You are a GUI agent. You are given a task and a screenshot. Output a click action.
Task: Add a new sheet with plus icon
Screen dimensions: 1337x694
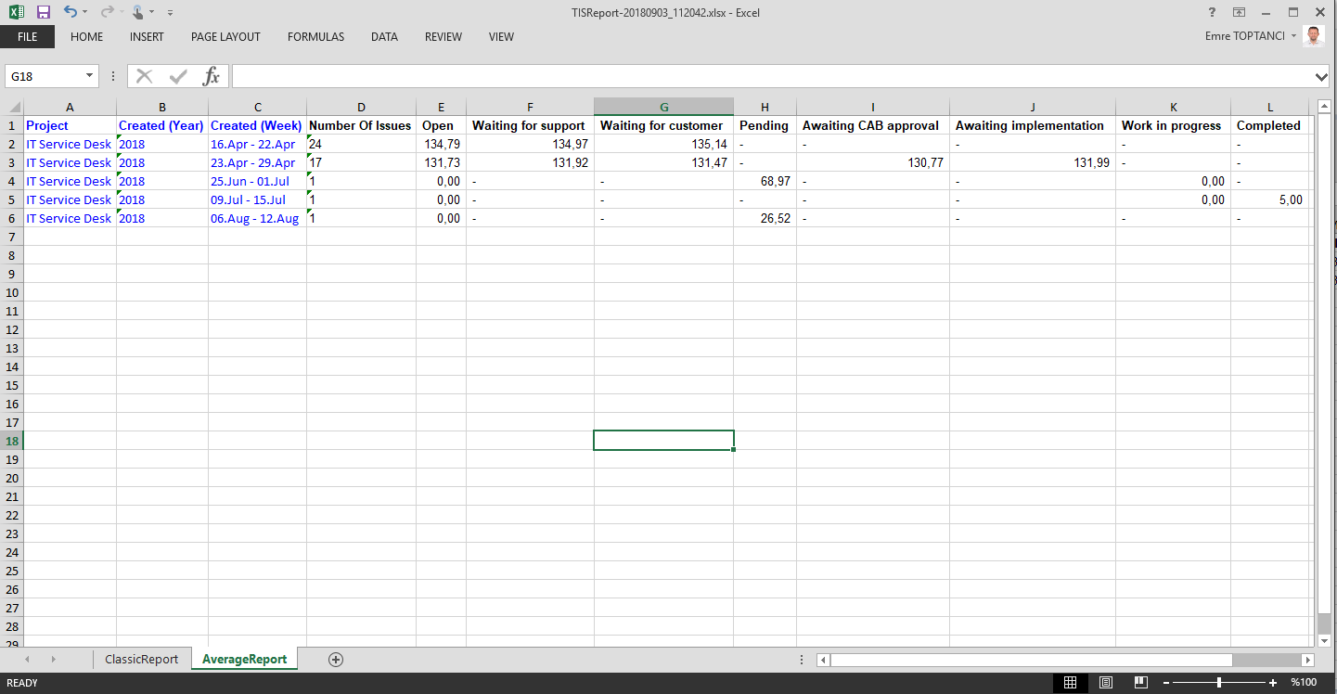click(336, 660)
